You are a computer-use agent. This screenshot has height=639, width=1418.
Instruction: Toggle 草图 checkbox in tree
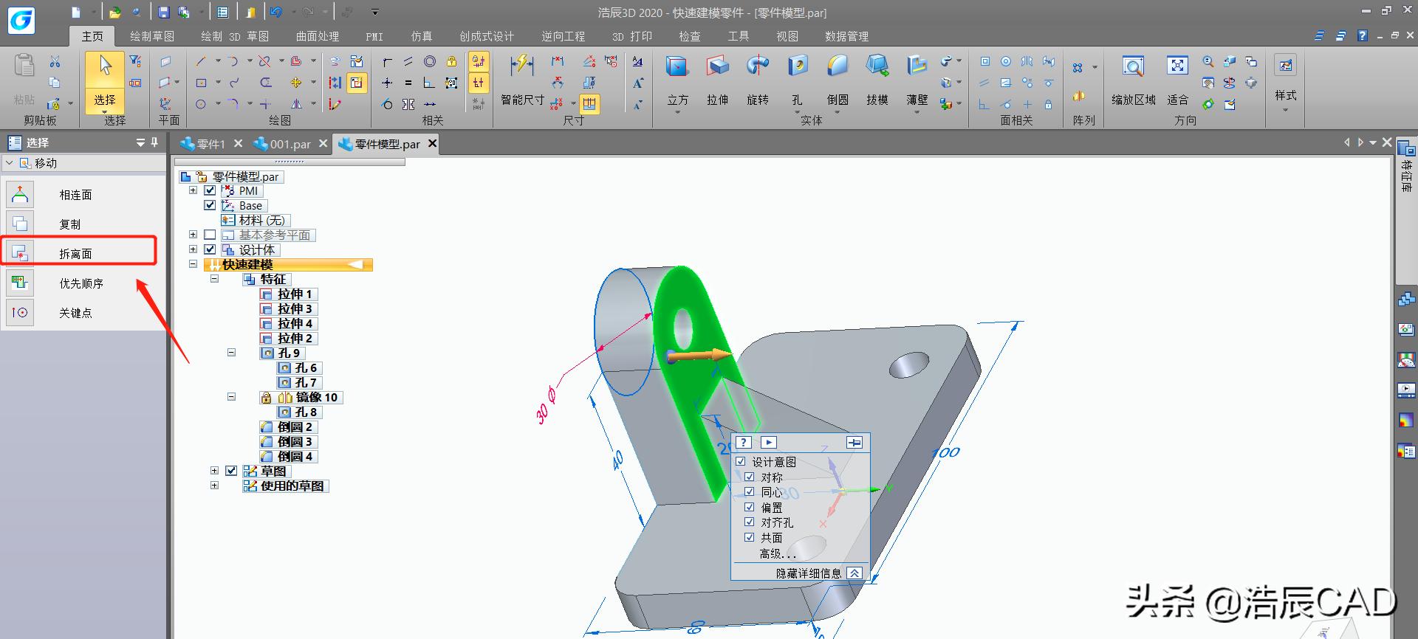pos(231,471)
